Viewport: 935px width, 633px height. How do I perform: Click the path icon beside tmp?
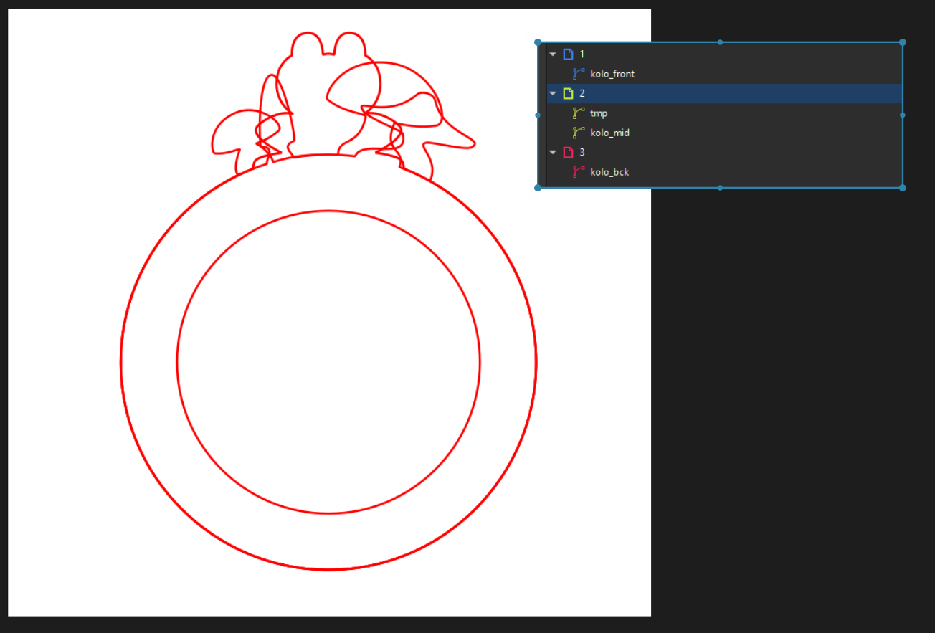click(x=579, y=113)
